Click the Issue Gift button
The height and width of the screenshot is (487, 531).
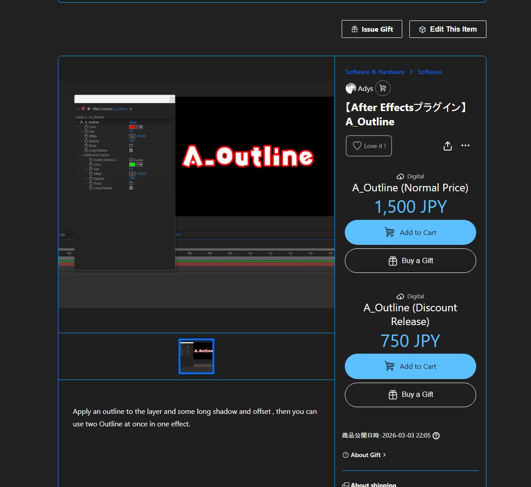pos(372,29)
